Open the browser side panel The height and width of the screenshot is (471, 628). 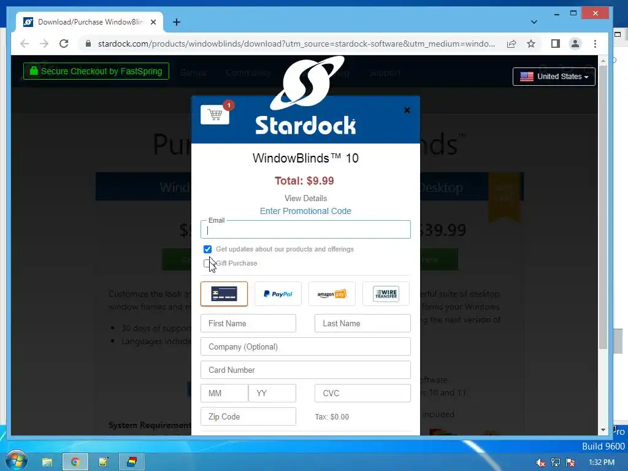556,44
